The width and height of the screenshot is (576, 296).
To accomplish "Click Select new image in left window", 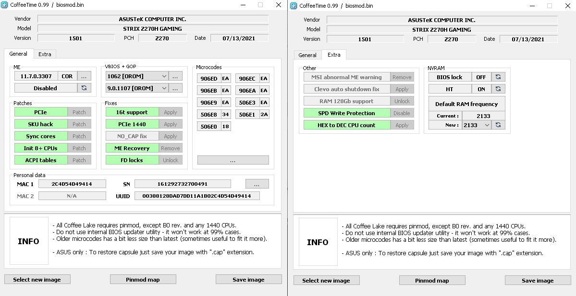I will click(37, 280).
